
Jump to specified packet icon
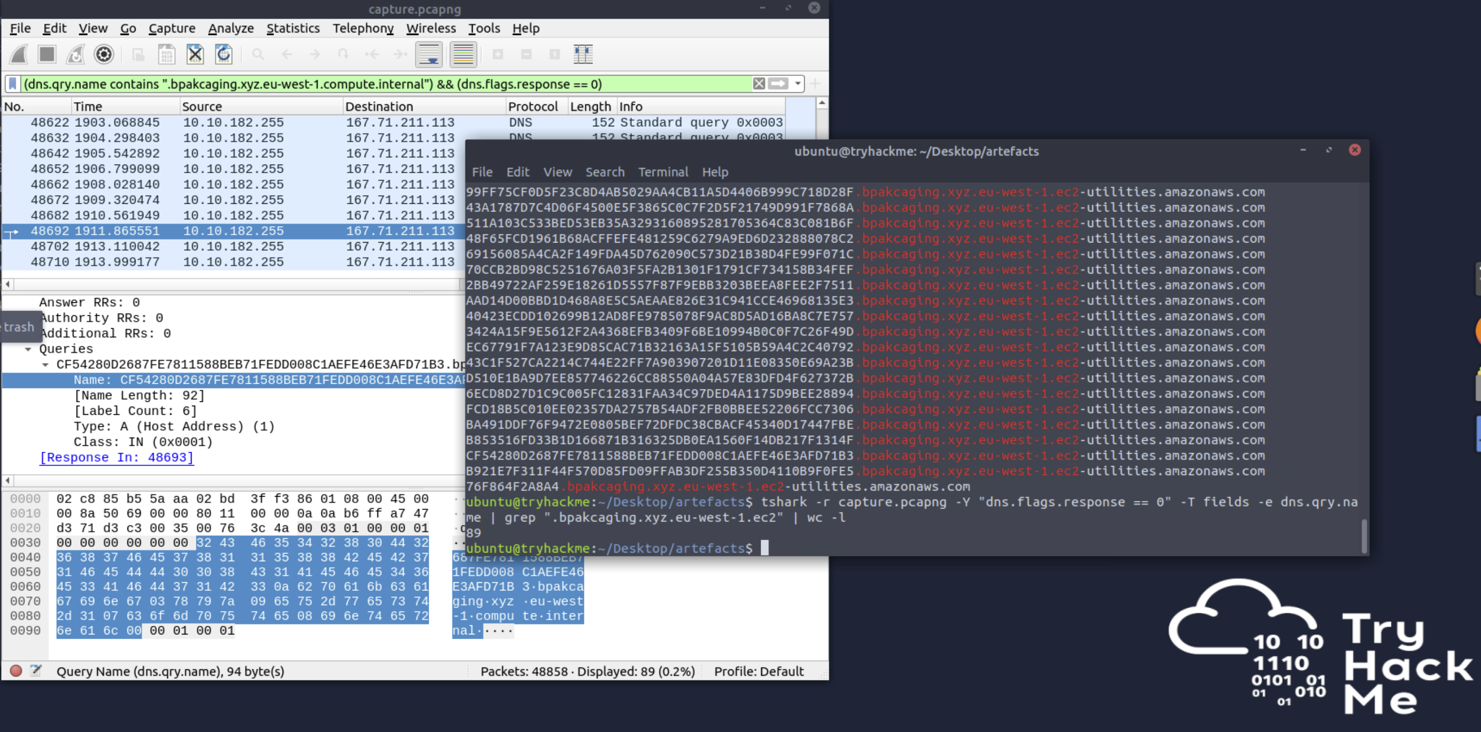click(343, 55)
